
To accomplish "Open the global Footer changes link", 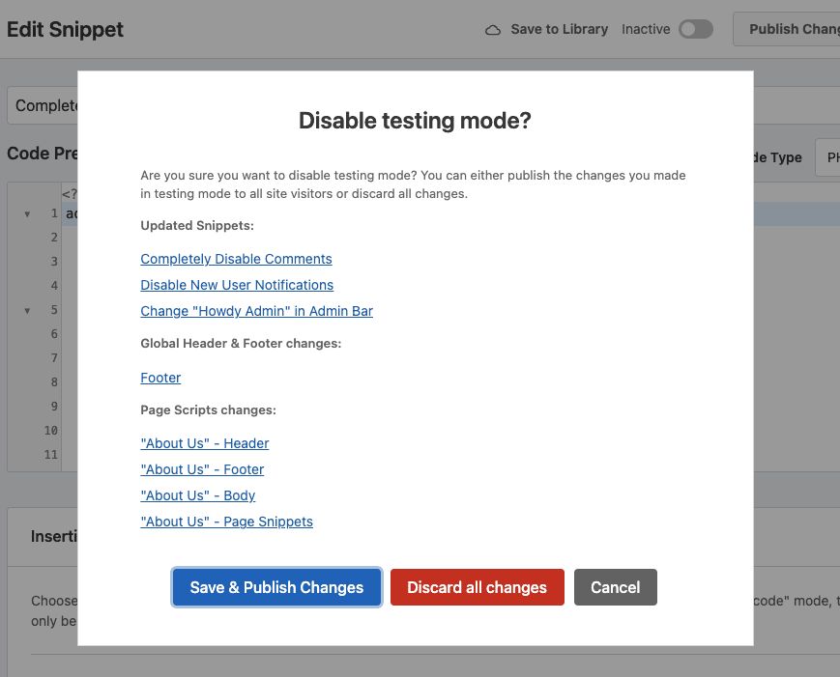I will pos(160,378).
